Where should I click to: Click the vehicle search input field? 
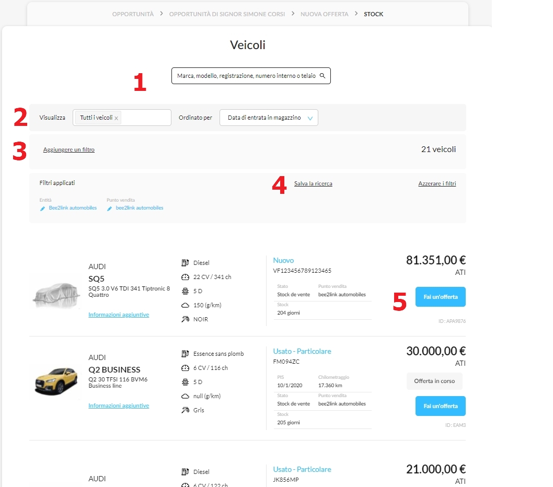(251, 75)
